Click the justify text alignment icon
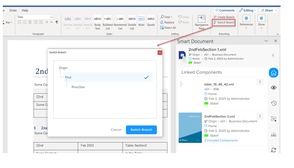This screenshot has height=168, width=294. point(30,22)
